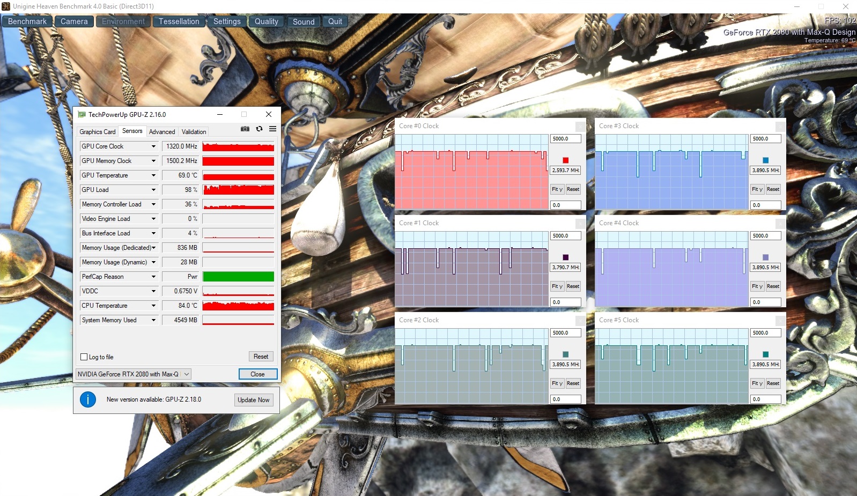This screenshot has width=857, height=496.
Task: Open the GPU Temperature sensor dropdown
Action: coord(153,175)
